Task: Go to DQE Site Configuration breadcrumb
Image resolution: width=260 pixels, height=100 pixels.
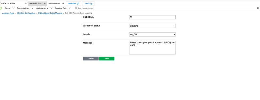Action: coord(26,13)
